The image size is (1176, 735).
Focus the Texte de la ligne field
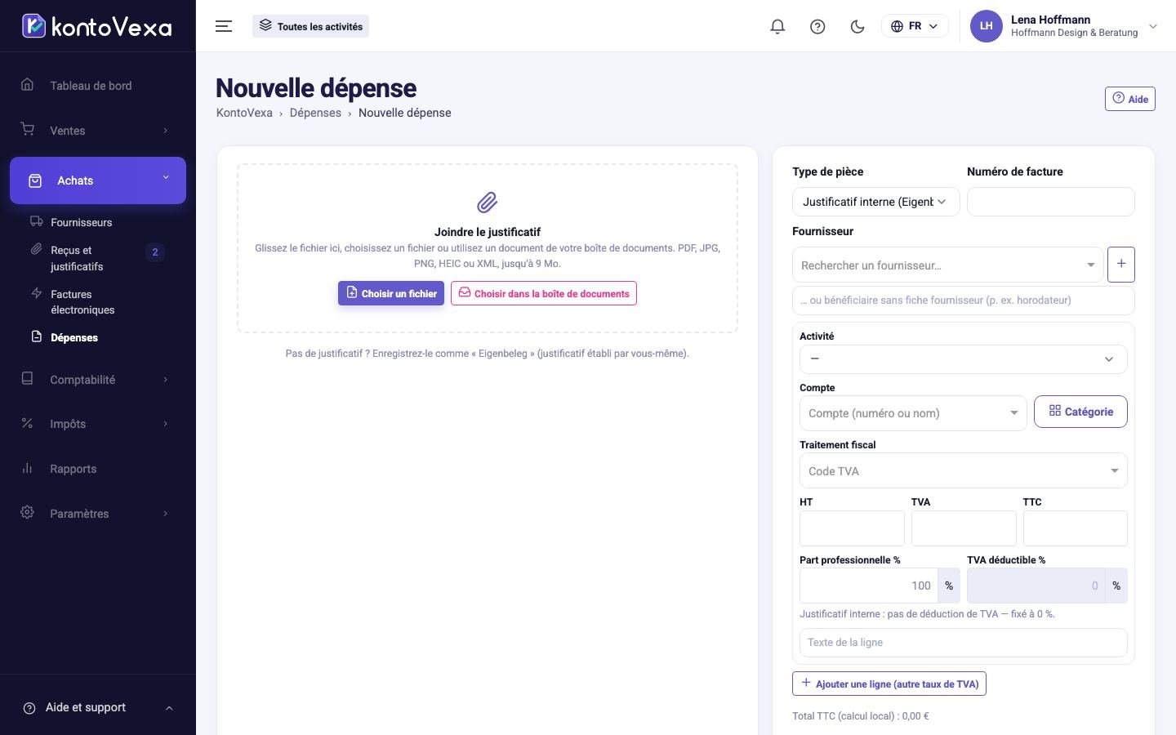click(964, 643)
